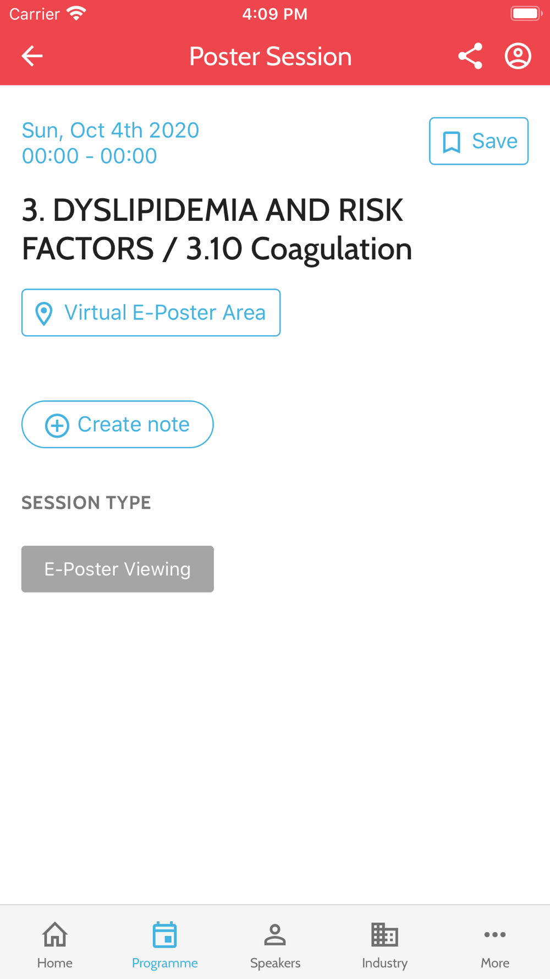Image resolution: width=550 pixels, height=979 pixels.
Task: Click the Poster Session header title
Action: (270, 56)
